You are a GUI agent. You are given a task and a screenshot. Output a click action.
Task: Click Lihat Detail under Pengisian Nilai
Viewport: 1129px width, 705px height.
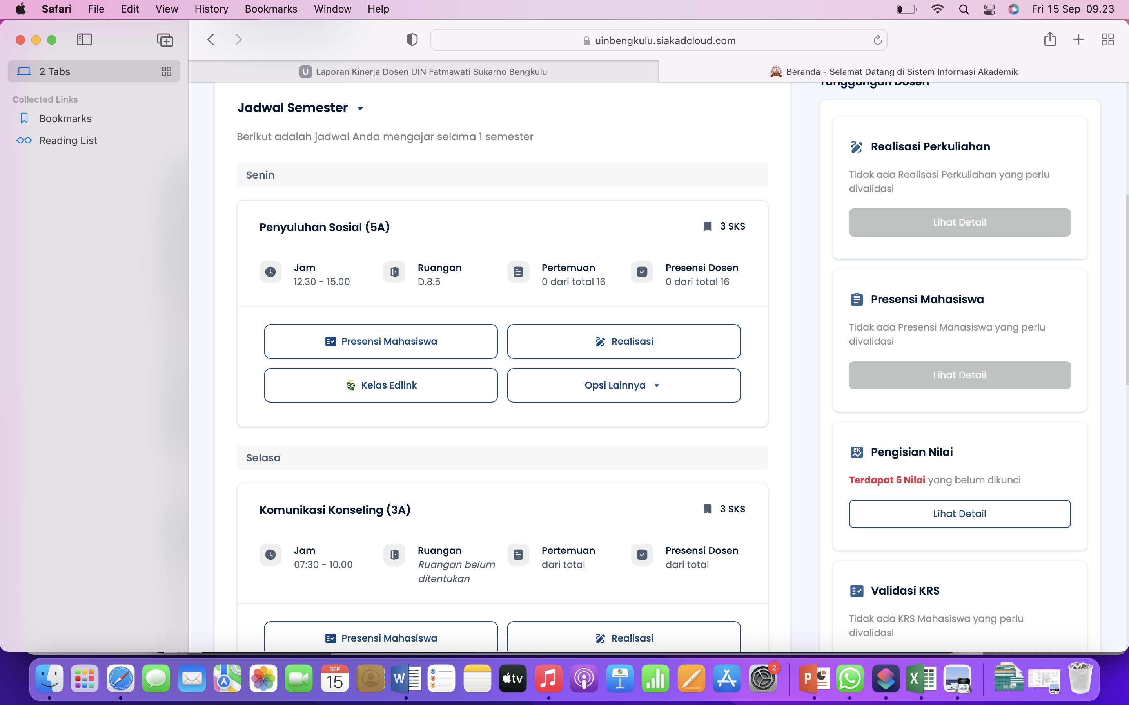tap(959, 513)
